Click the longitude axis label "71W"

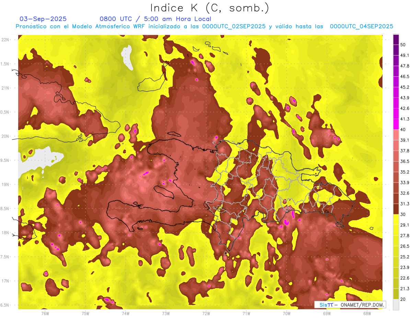246,313
